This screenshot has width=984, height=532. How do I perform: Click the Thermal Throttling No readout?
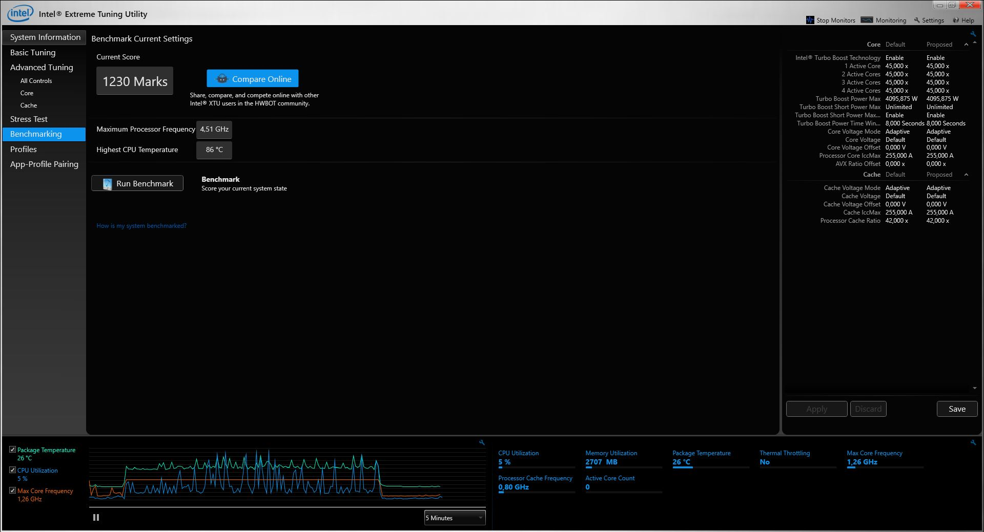[x=798, y=458]
